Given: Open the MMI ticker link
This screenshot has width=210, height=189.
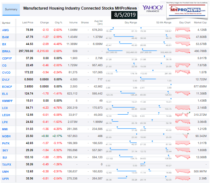Looking at the screenshot, I should (5, 129).
